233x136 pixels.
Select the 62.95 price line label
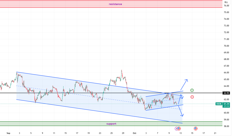226,93
